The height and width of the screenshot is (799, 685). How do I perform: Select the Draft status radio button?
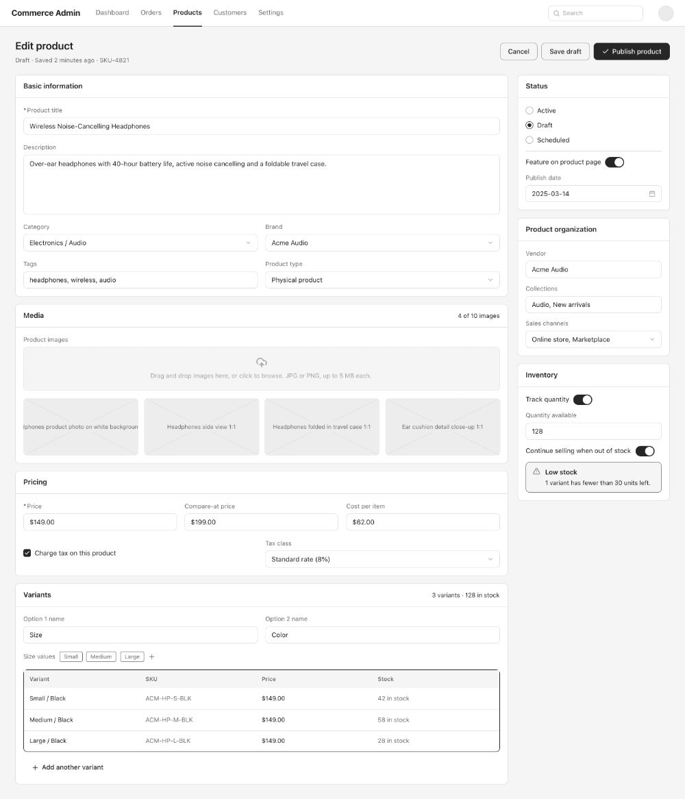coord(530,125)
